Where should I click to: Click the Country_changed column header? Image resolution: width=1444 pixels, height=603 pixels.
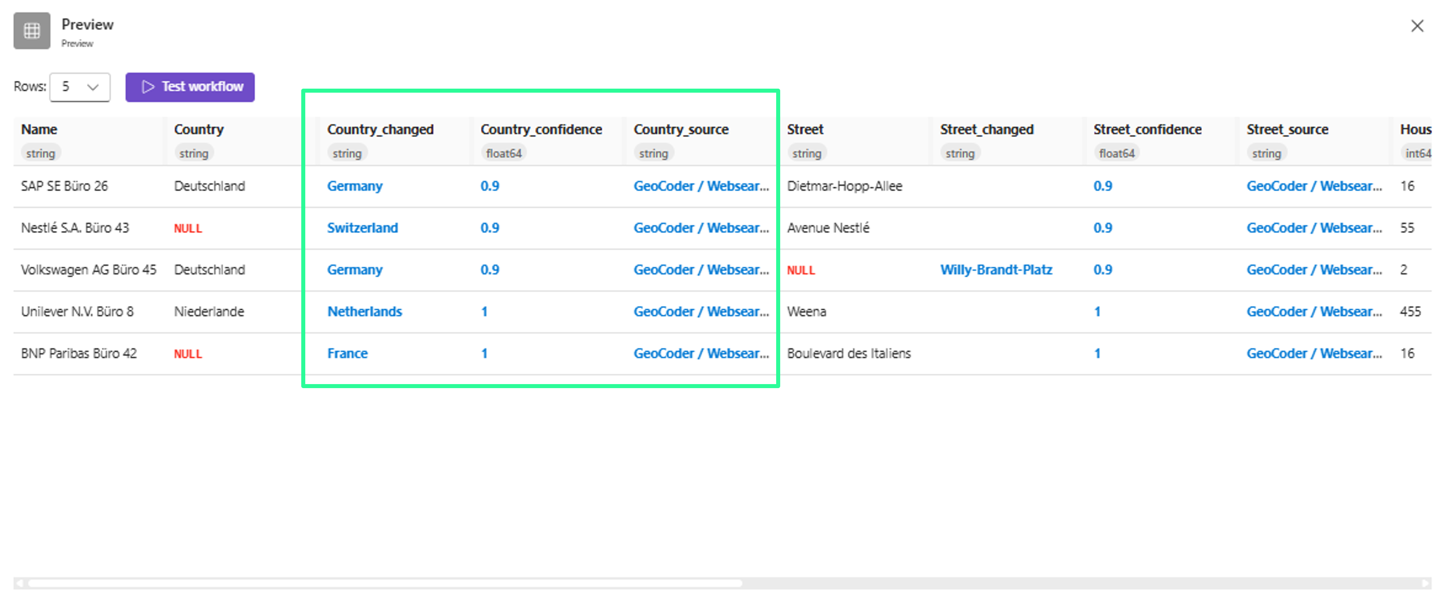coord(380,129)
